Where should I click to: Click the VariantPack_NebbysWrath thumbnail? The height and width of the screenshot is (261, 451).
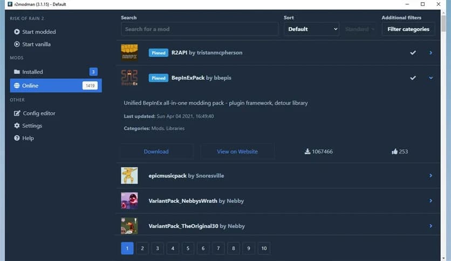pos(129,201)
